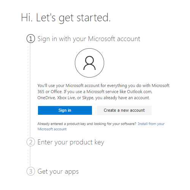Screen dimensions: 190x190
Task: Click the number 3 beside Get your apps
Action: click(x=31, y=171)
